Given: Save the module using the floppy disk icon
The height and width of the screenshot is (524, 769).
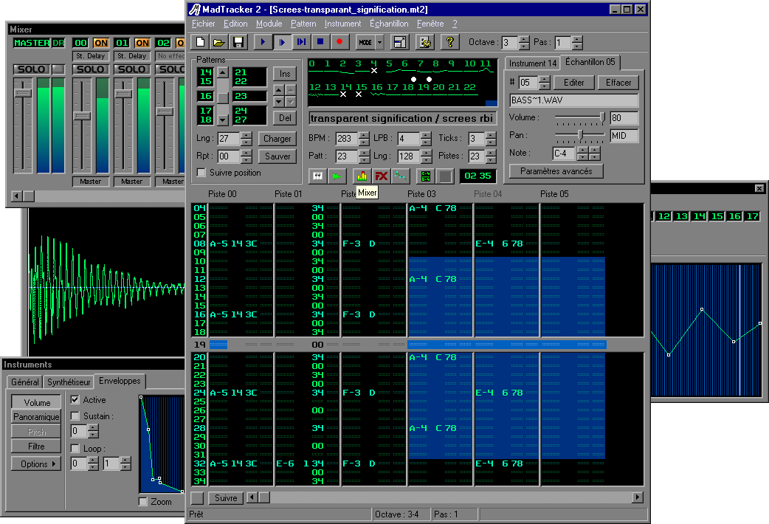Looking at the screenshot, I should pyautogui.click(x=238, y=42).
